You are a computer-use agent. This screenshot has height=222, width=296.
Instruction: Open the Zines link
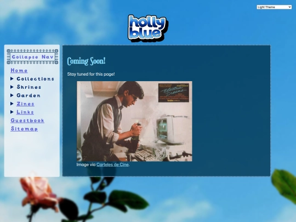click(25, 104)
